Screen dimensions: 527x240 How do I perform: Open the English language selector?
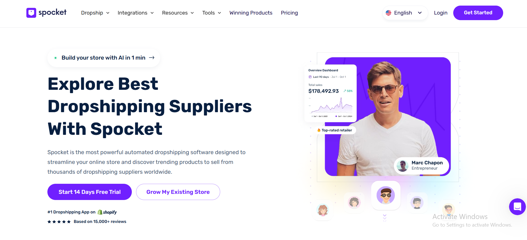(x=405, y=13)
